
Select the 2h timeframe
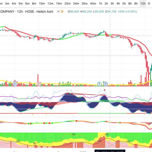106,4
